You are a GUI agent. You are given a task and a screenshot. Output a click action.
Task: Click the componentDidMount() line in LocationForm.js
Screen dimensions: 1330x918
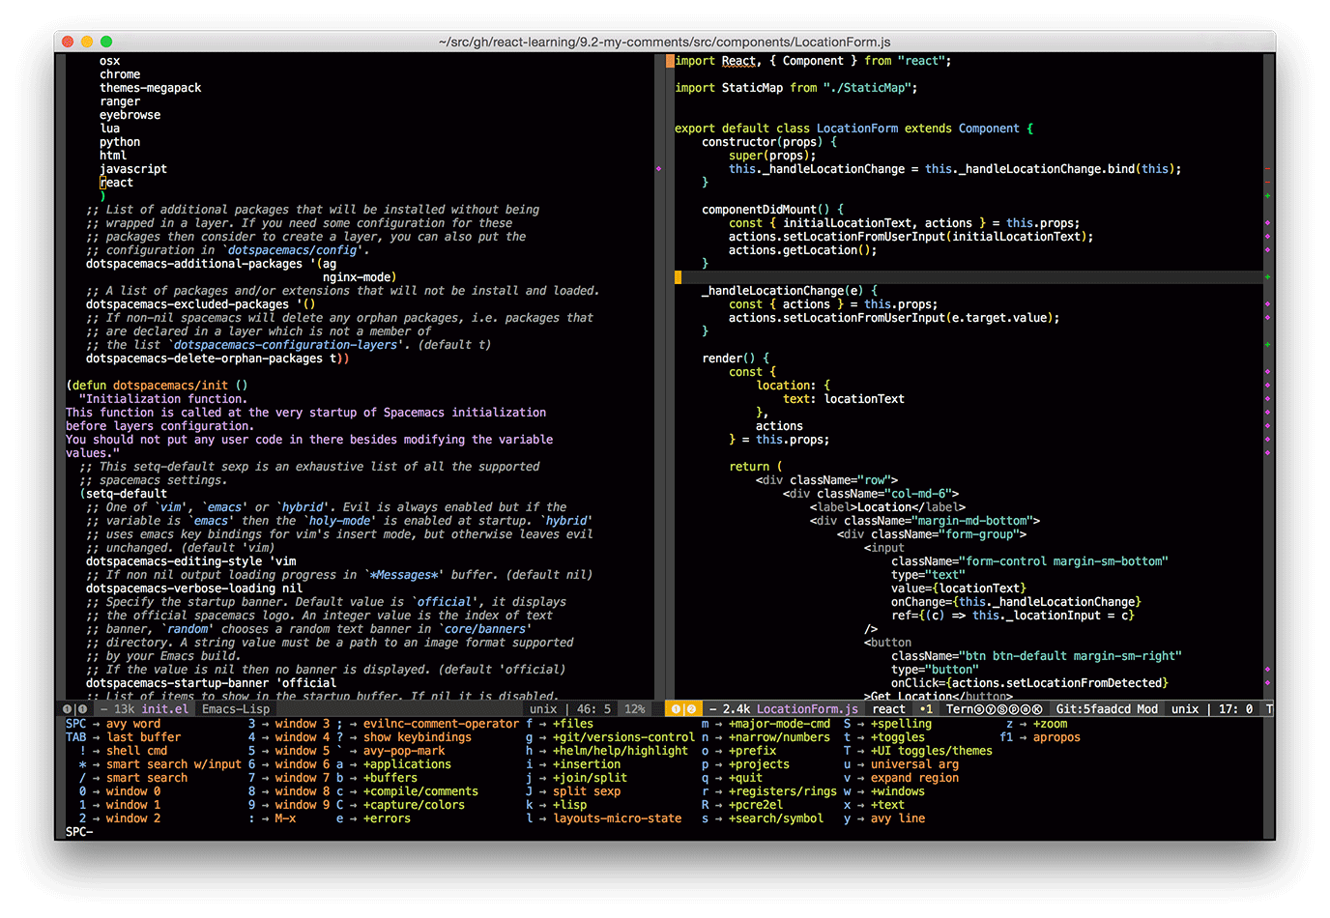[772, 210]
